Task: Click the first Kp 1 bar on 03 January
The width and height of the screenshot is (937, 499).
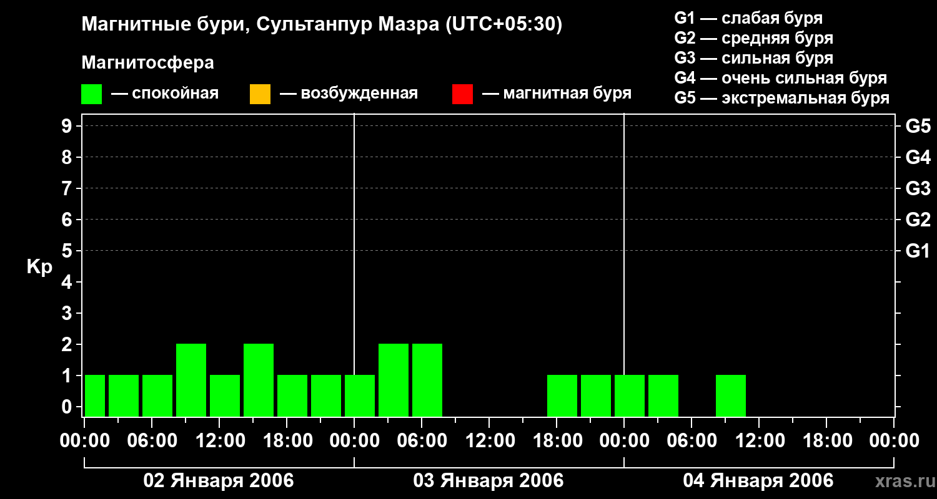Action: (360, 395)
